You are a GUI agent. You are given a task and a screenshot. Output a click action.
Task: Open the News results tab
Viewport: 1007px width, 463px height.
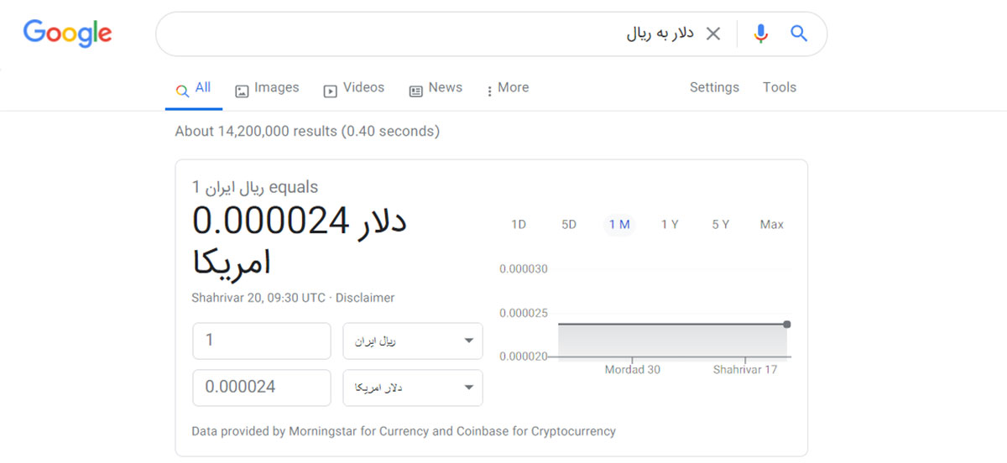pyautogui.click(x=436, y=88)
